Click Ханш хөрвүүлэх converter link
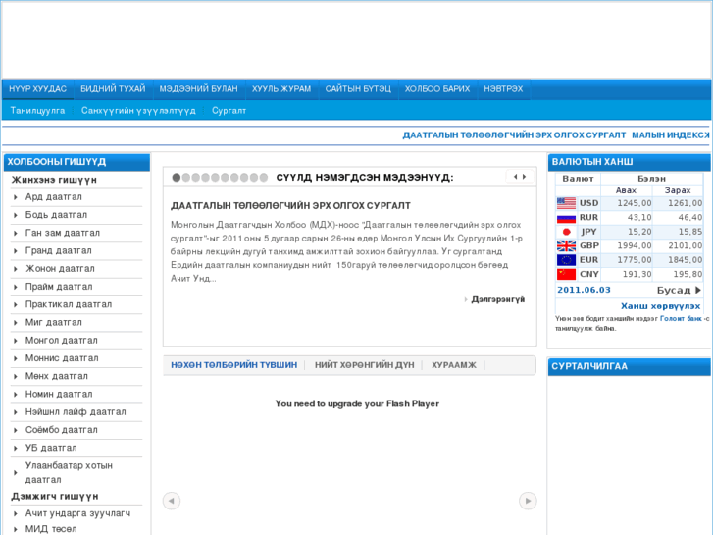The image size is (713, 535). pos(661,306)
